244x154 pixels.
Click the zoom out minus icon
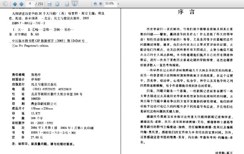click(95, 4)
